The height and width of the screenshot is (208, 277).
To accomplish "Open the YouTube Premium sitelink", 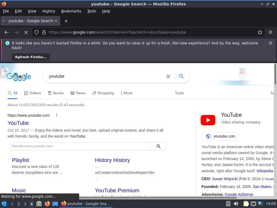I will 117,190.
